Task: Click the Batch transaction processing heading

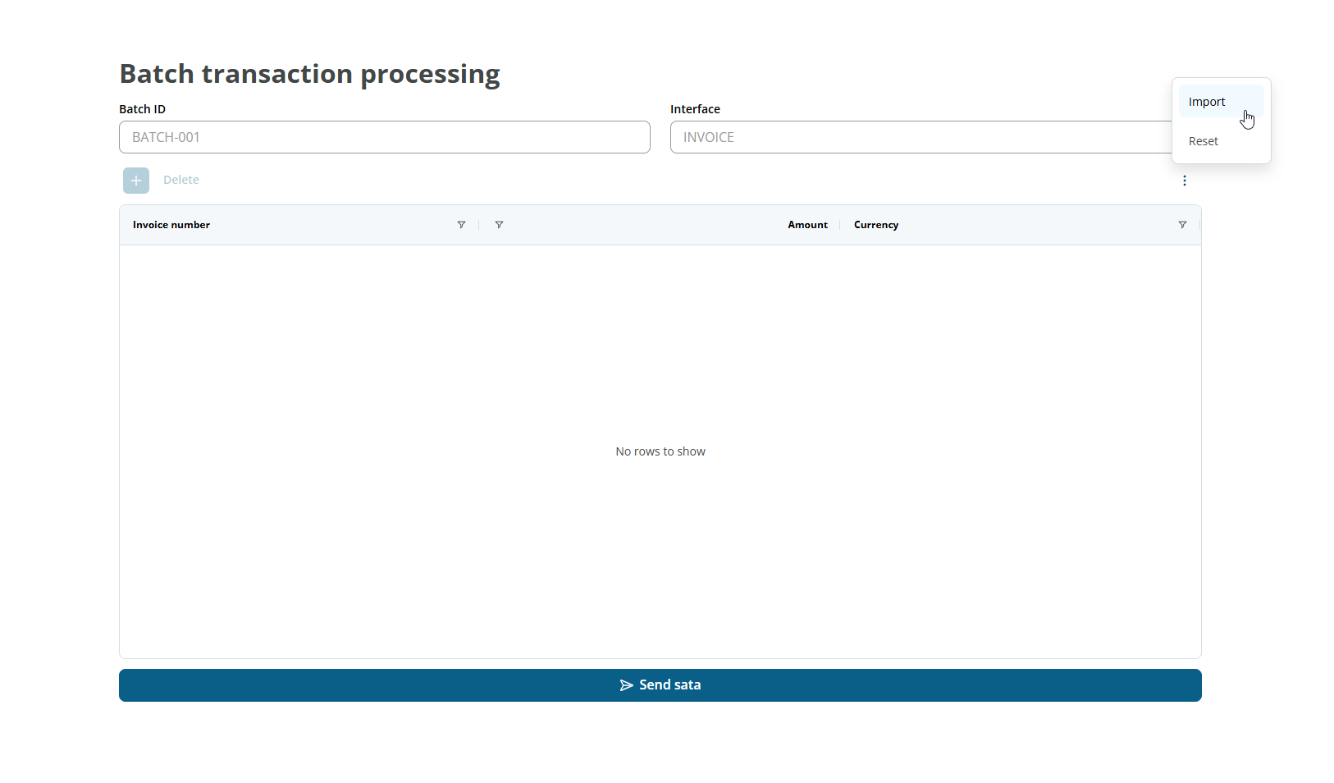Action: pos(309,74)
